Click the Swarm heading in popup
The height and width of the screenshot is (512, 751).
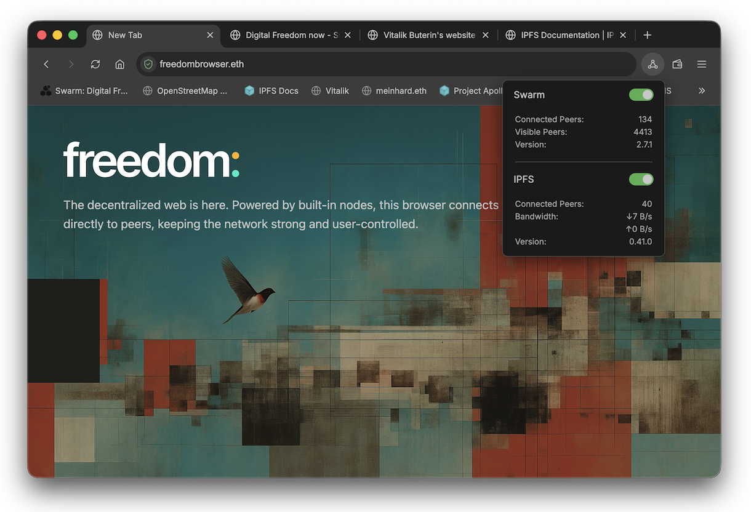point(529,95)
